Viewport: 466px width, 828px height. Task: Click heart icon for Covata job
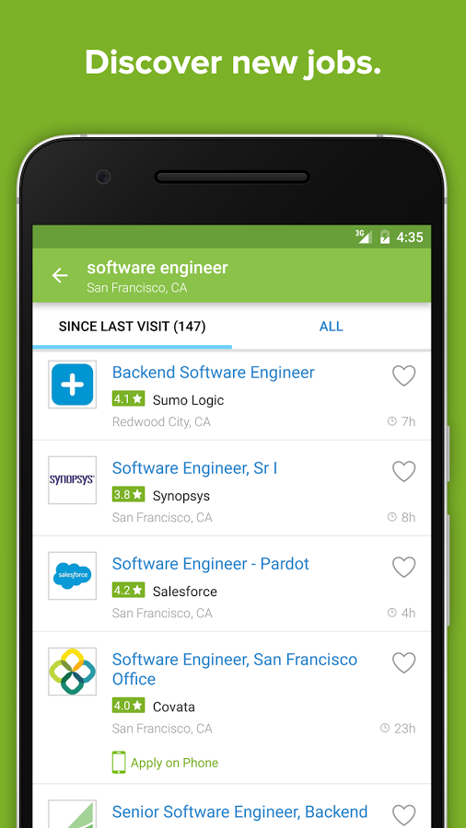tap(403, 662)
